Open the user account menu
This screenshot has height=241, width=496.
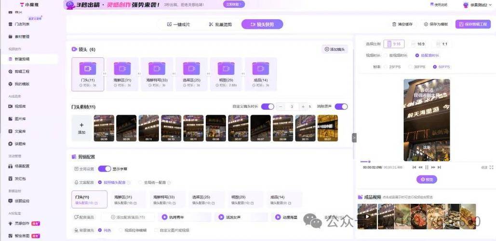(477, 5)
